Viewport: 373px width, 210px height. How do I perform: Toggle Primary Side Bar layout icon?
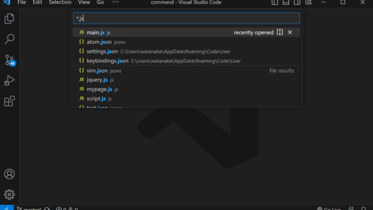point(275,2)
